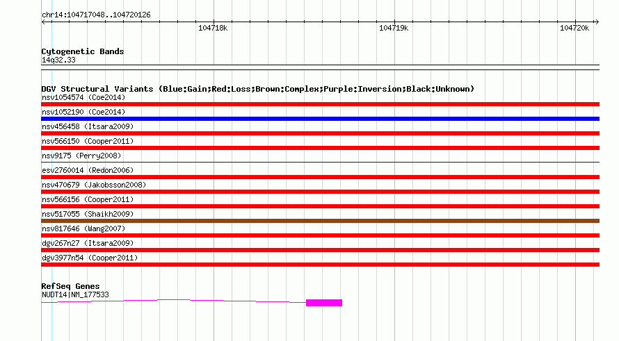
Task: Click the 104718k ruler tick label
Action: pyautogui.click(x=213, y=28)
